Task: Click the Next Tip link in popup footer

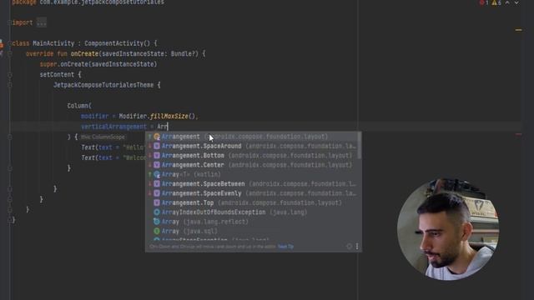Action: (285, 247)
